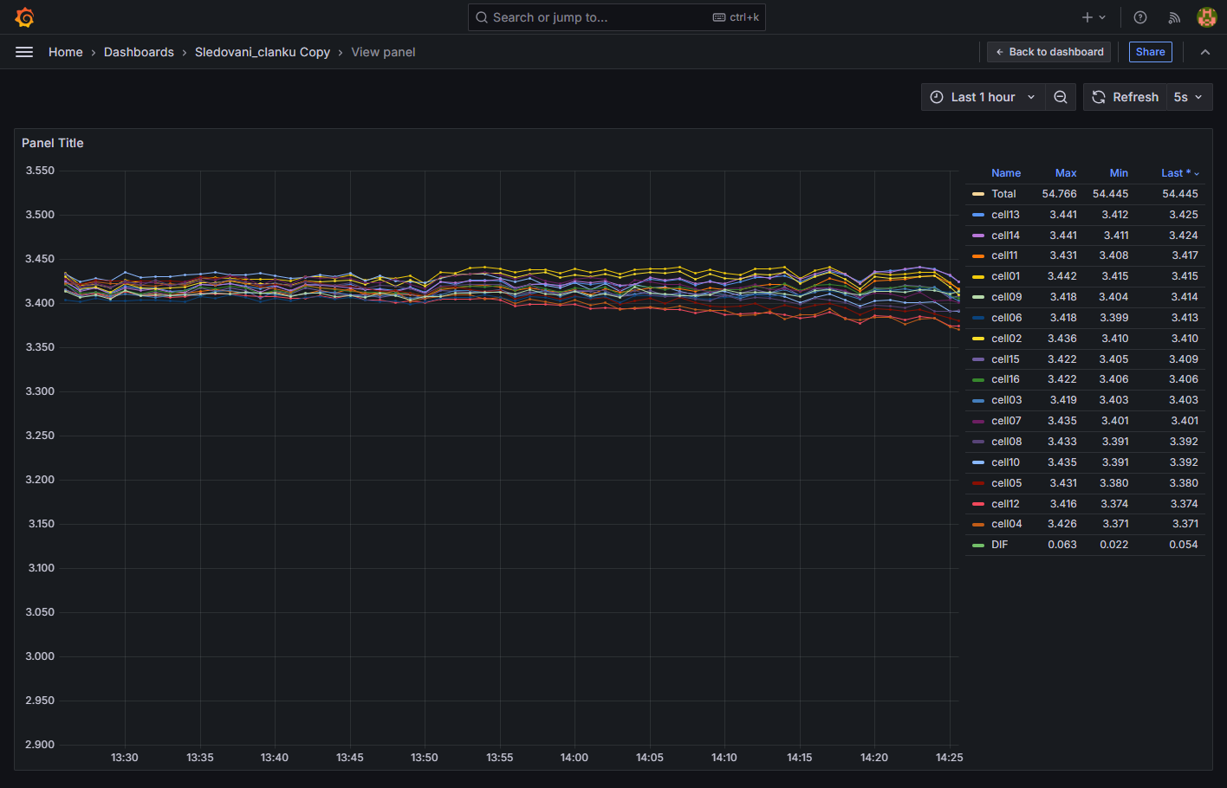1227x788 pixels.
Task: Toggle the DIF series in legend
Action: pos(999,545)
